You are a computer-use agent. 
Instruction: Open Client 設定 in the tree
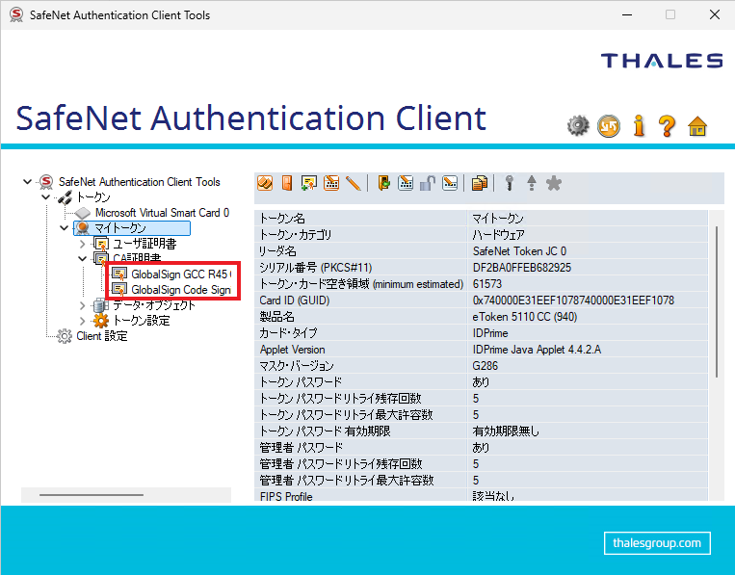(101, 336)
